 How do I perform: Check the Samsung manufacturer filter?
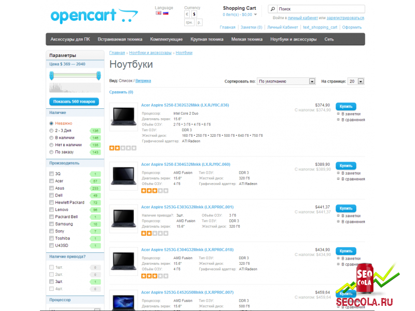point(51,224)
